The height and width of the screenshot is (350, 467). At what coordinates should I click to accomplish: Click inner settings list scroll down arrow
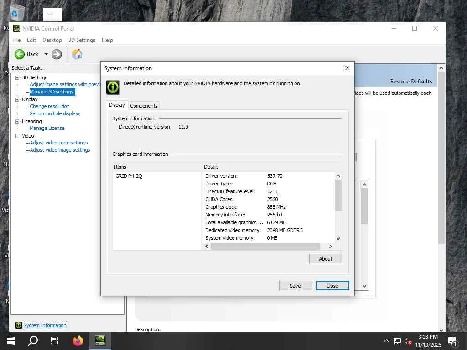(364, 286)
